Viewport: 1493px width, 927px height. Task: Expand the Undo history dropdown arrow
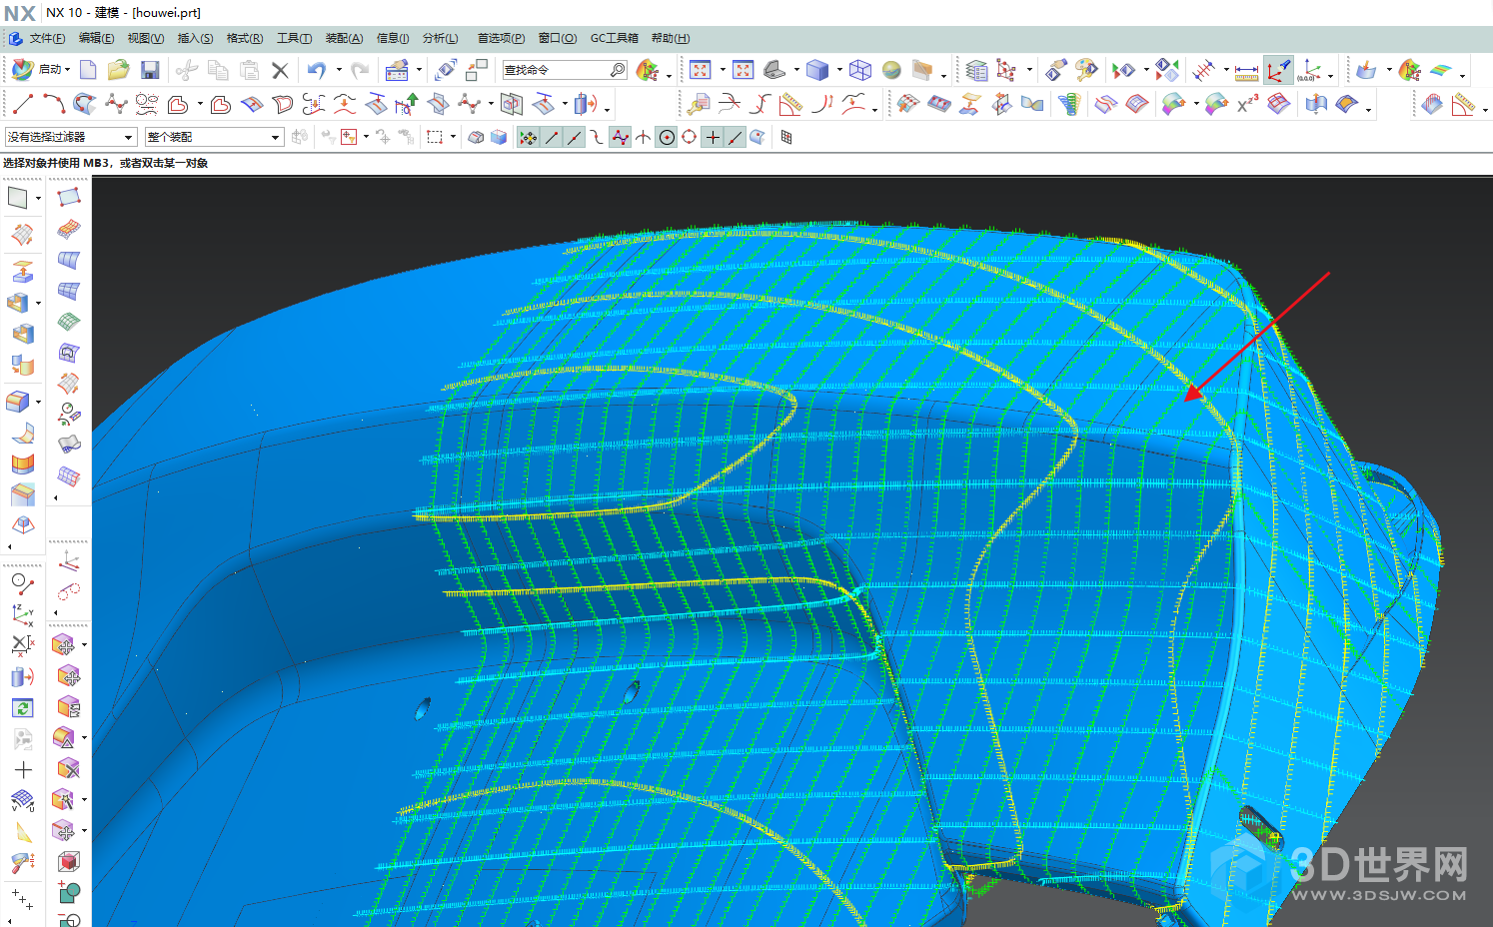(339, 70)
